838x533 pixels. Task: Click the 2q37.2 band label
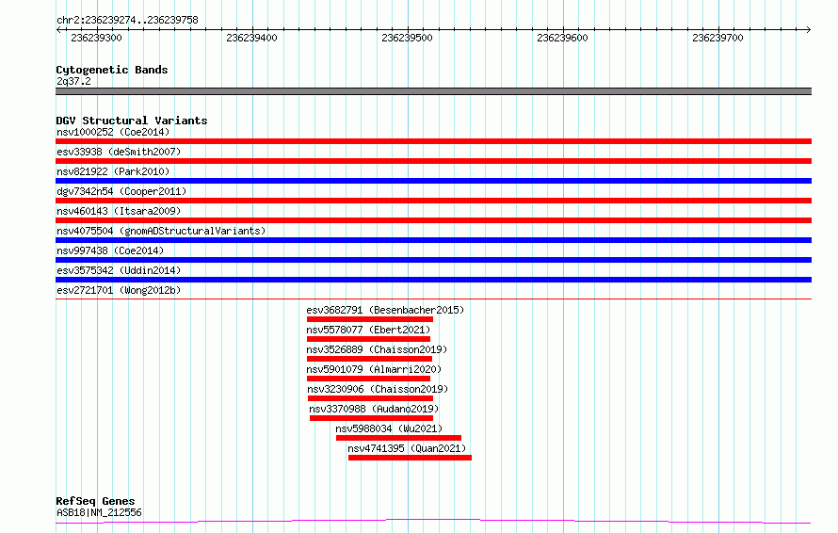click(x=73, y=81)
